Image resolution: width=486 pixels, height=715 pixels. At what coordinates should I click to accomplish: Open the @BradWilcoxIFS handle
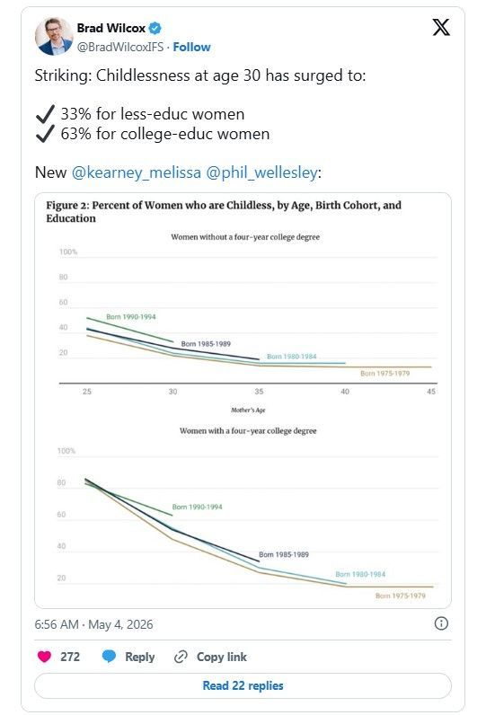(x=119, y=47)
